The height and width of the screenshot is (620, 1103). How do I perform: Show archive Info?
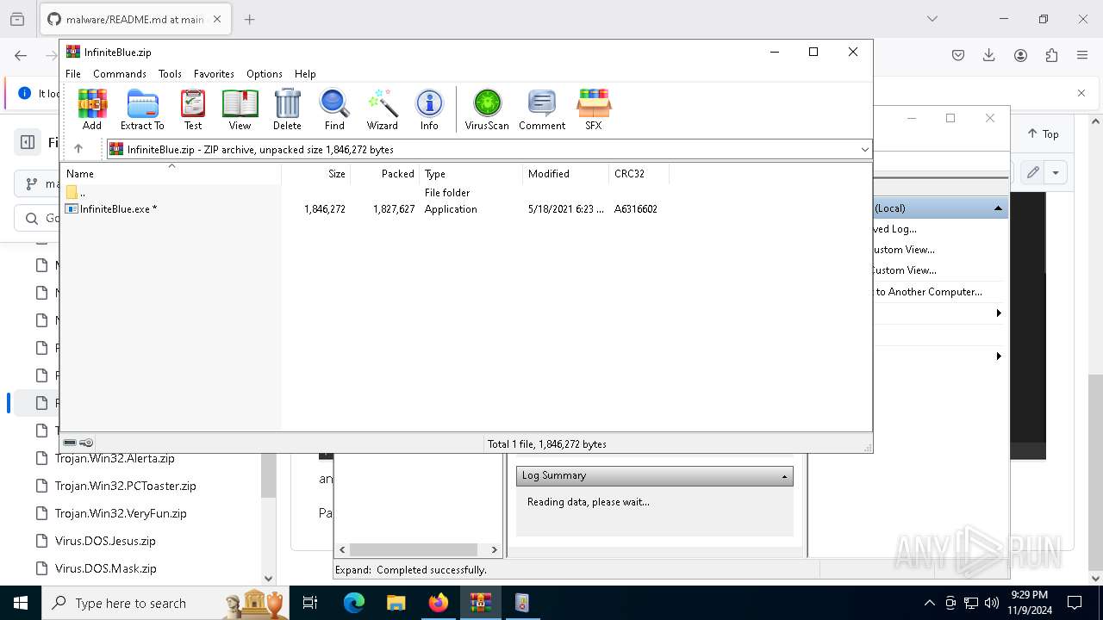[429, 109]
